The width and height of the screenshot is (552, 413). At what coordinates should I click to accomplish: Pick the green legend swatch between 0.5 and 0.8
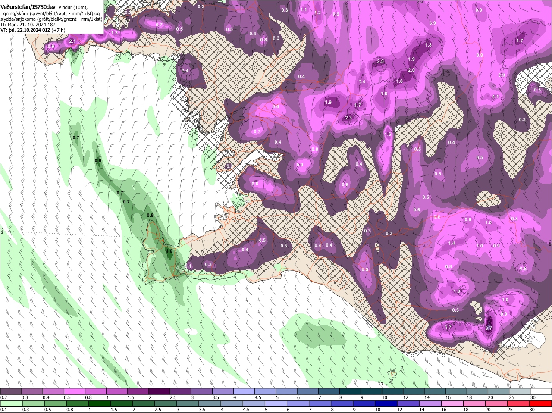[x=55, y=403]
